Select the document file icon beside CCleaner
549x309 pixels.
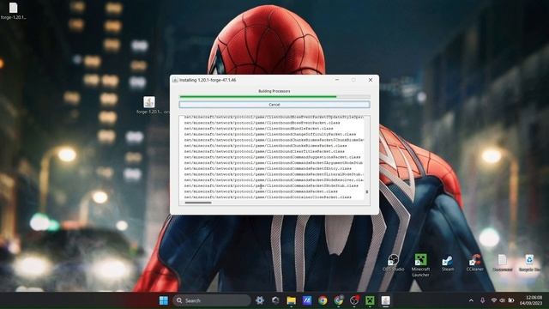click(503, 264)
